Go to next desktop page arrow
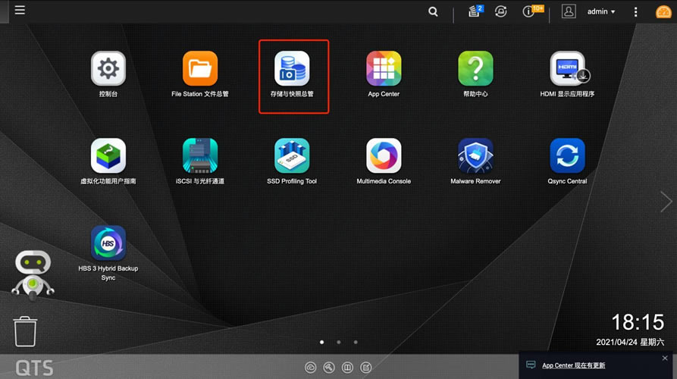677x379 pixels. (x=666, y=201)
